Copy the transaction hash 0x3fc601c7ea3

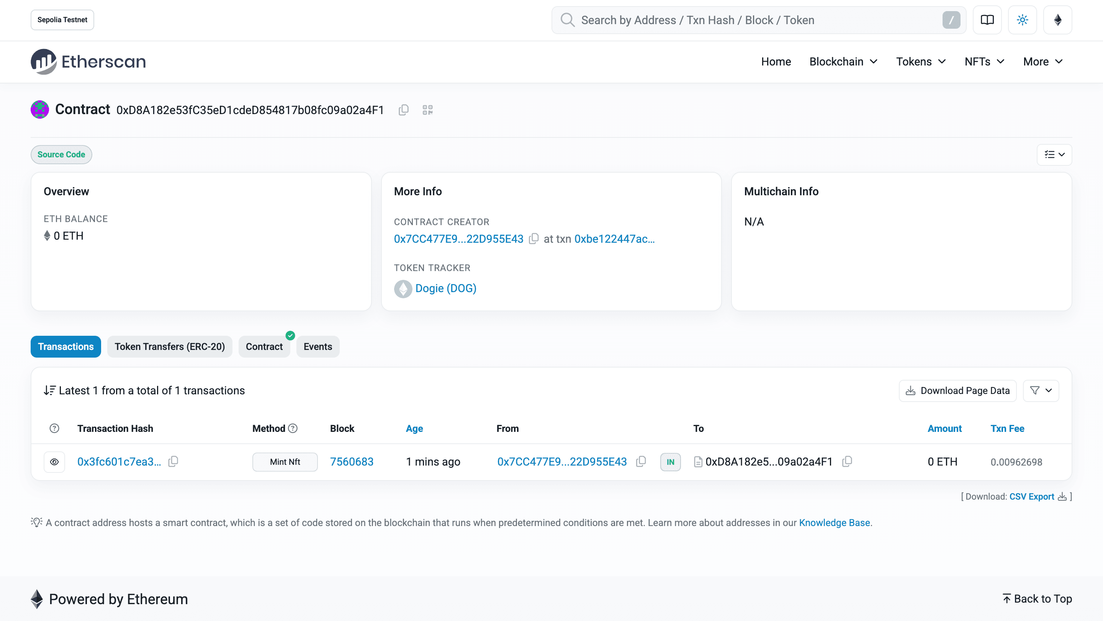click(173, 461)
